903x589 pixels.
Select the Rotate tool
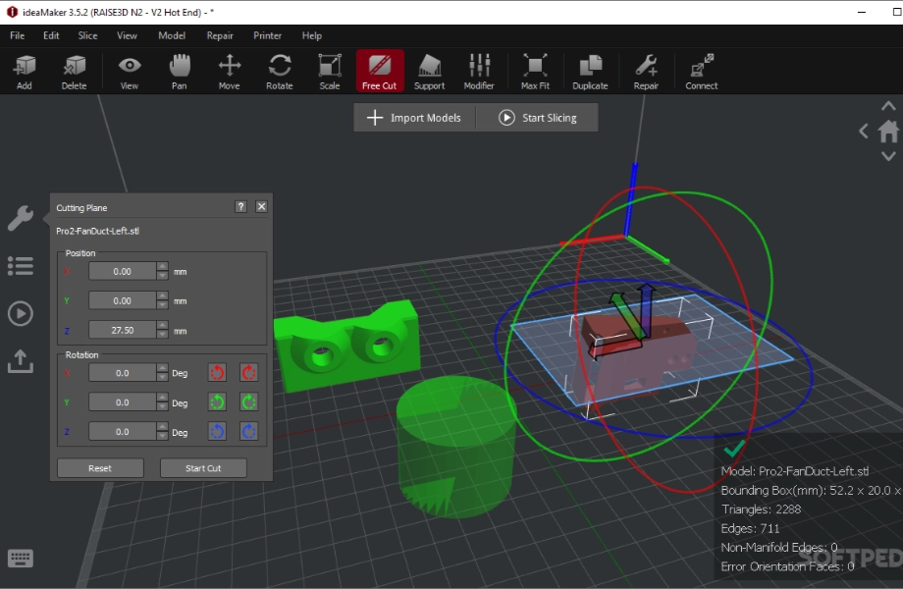pos(280,71)
